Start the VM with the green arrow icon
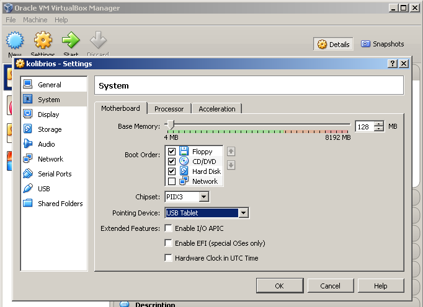 [x=71, y=40]
